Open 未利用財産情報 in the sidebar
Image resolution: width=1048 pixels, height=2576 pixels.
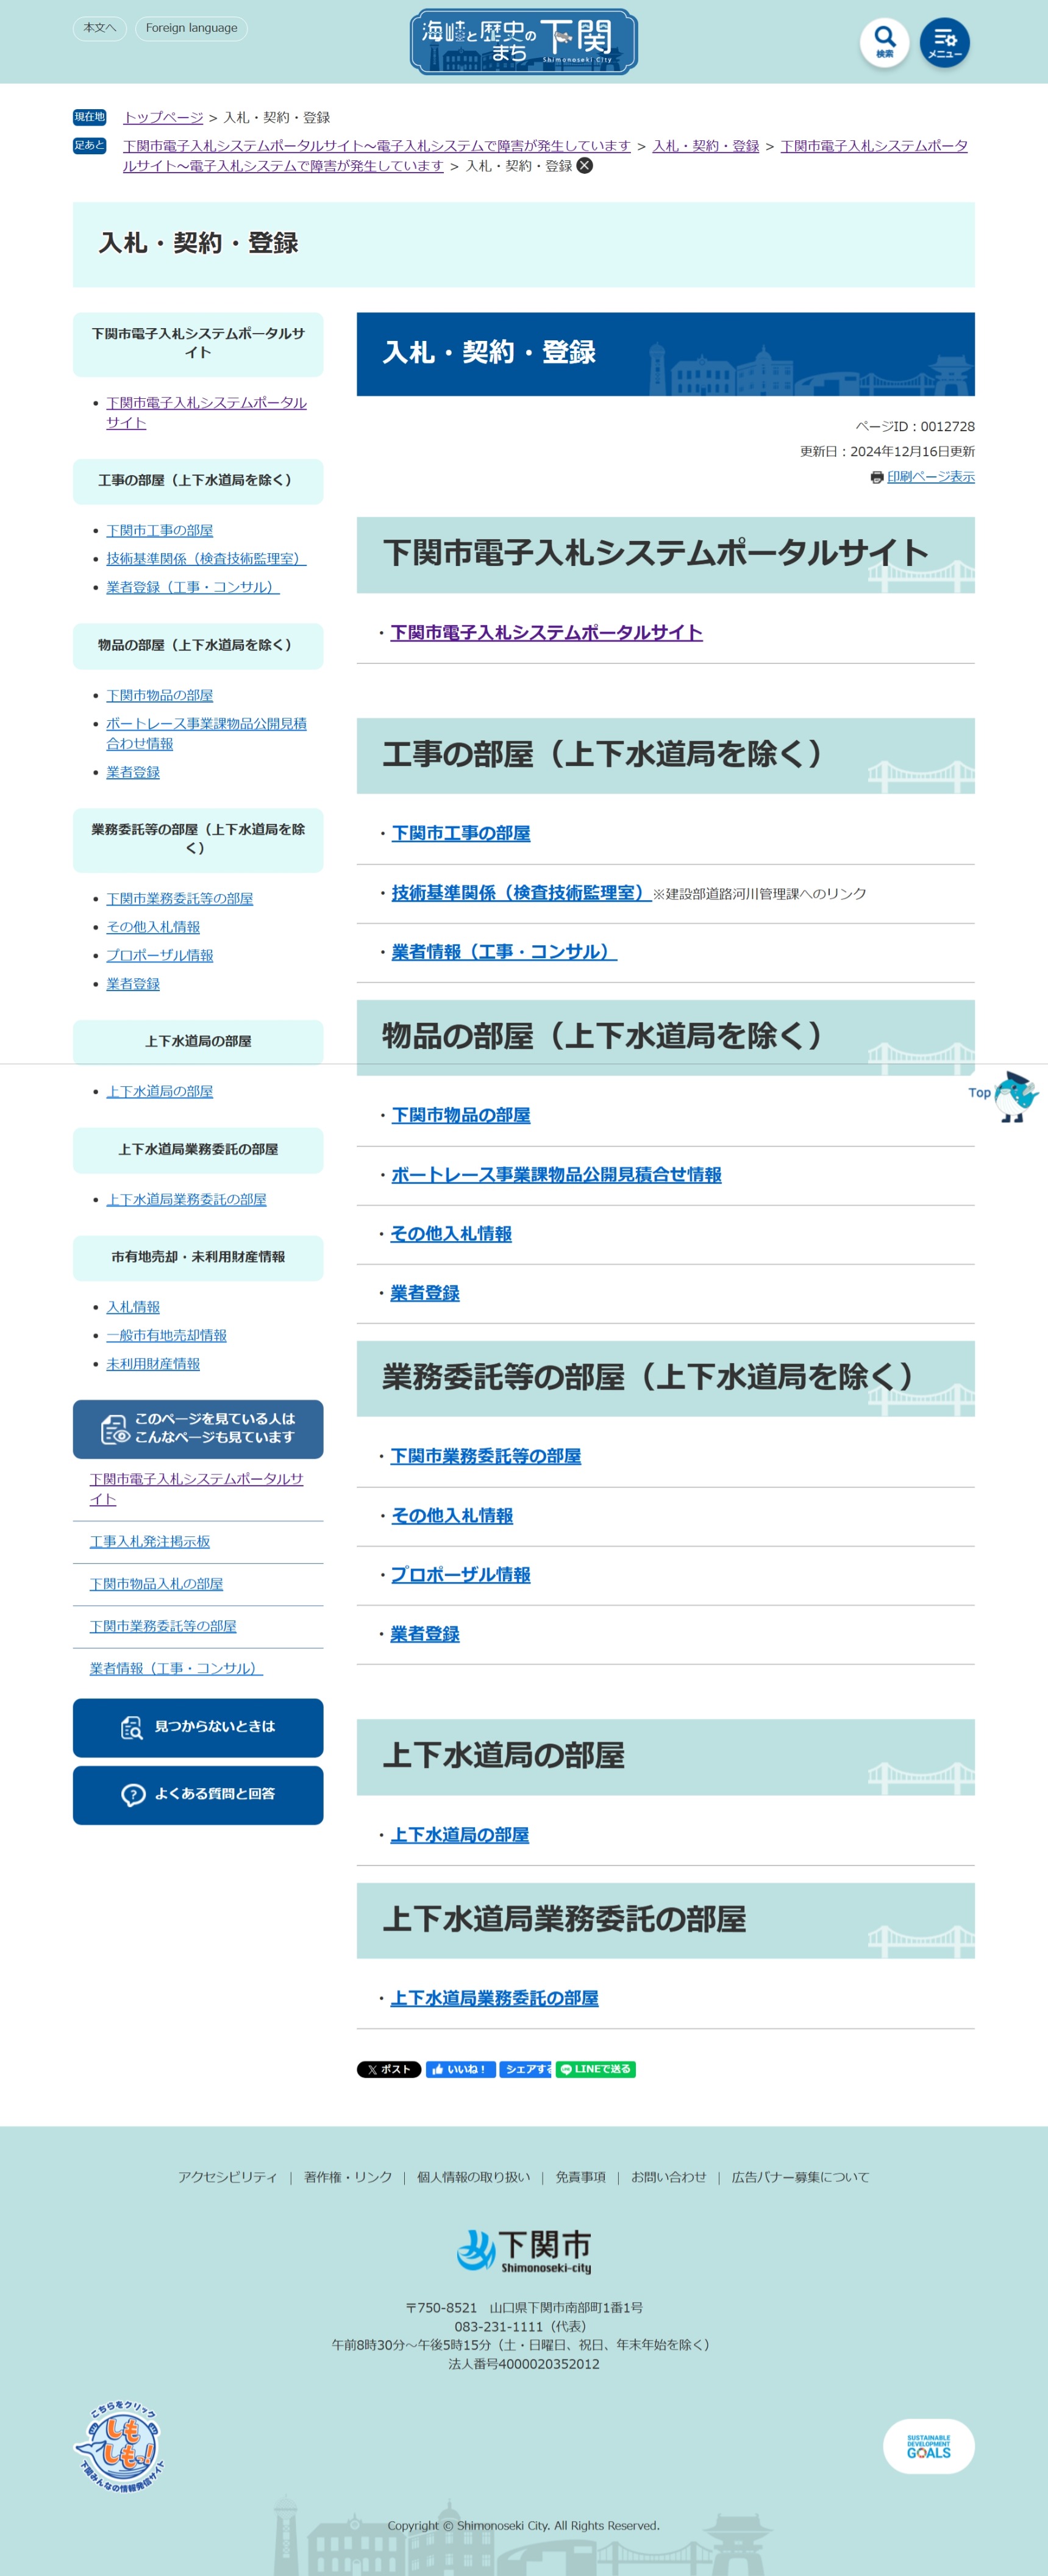click(153, 1363)
